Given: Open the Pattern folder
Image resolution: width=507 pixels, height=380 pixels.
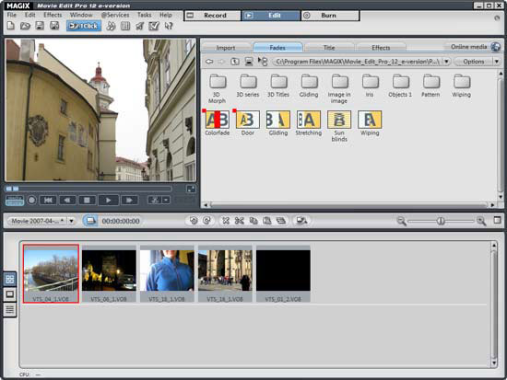Looking at the screenshot, I should pyautogui.click(x=430, y=86).
